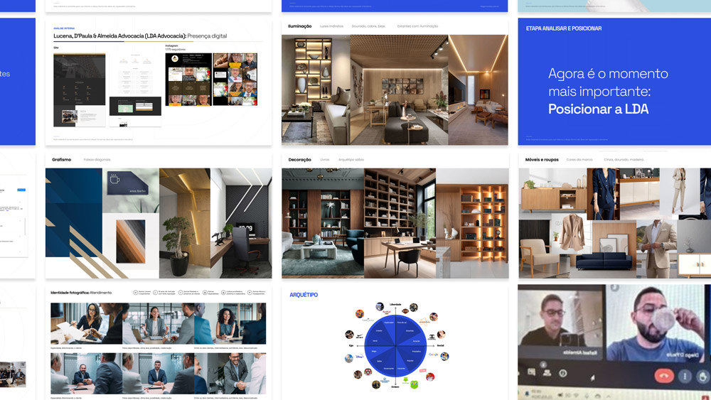This screenshot has width=711, height=400.
Task: Open the meeting info icon
Action: click(563, 374)
